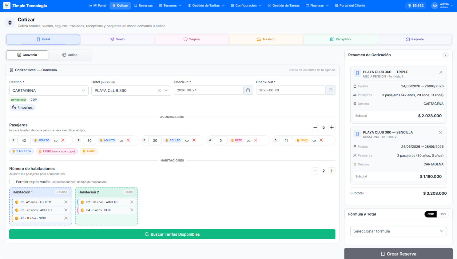457x259 pixels.
Task: Increase the number of passengers
Action: (332, 127)
